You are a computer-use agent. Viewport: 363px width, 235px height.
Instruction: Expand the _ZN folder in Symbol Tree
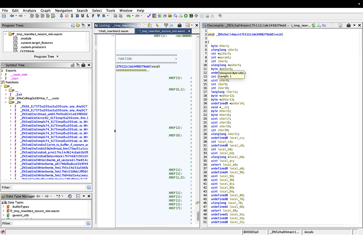coord(6,102)
